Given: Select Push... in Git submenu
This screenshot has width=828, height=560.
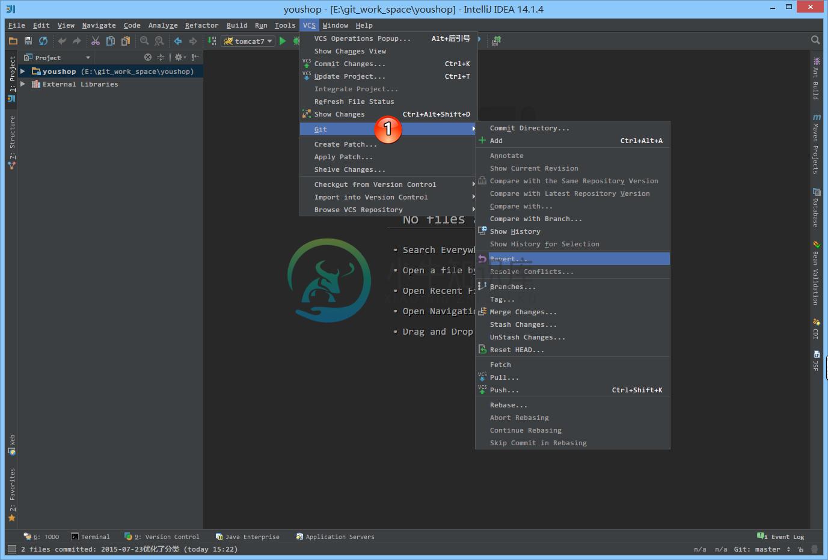Looking at the screenshot, I should [x=572, y=390].
